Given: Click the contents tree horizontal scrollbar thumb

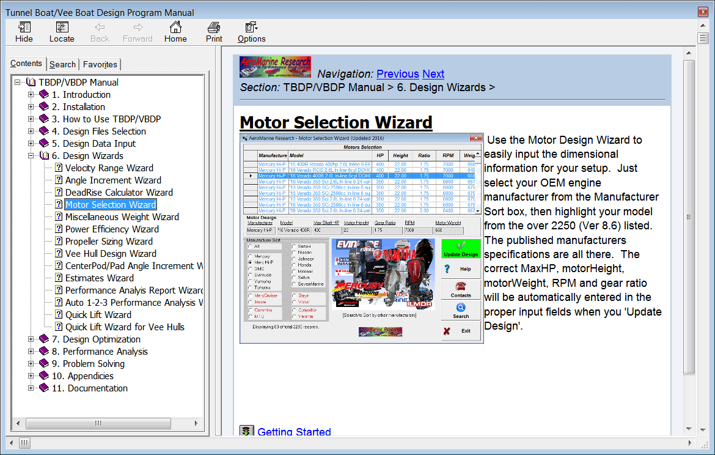Looking at the screenshot, I should (x=98, y=424).
